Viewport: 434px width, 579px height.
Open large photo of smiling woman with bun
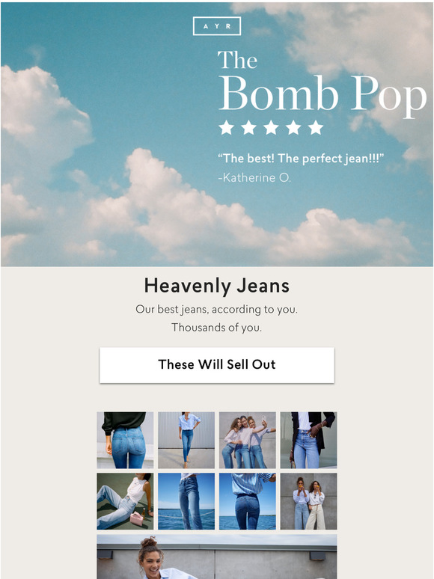click(x=217, y=557)
